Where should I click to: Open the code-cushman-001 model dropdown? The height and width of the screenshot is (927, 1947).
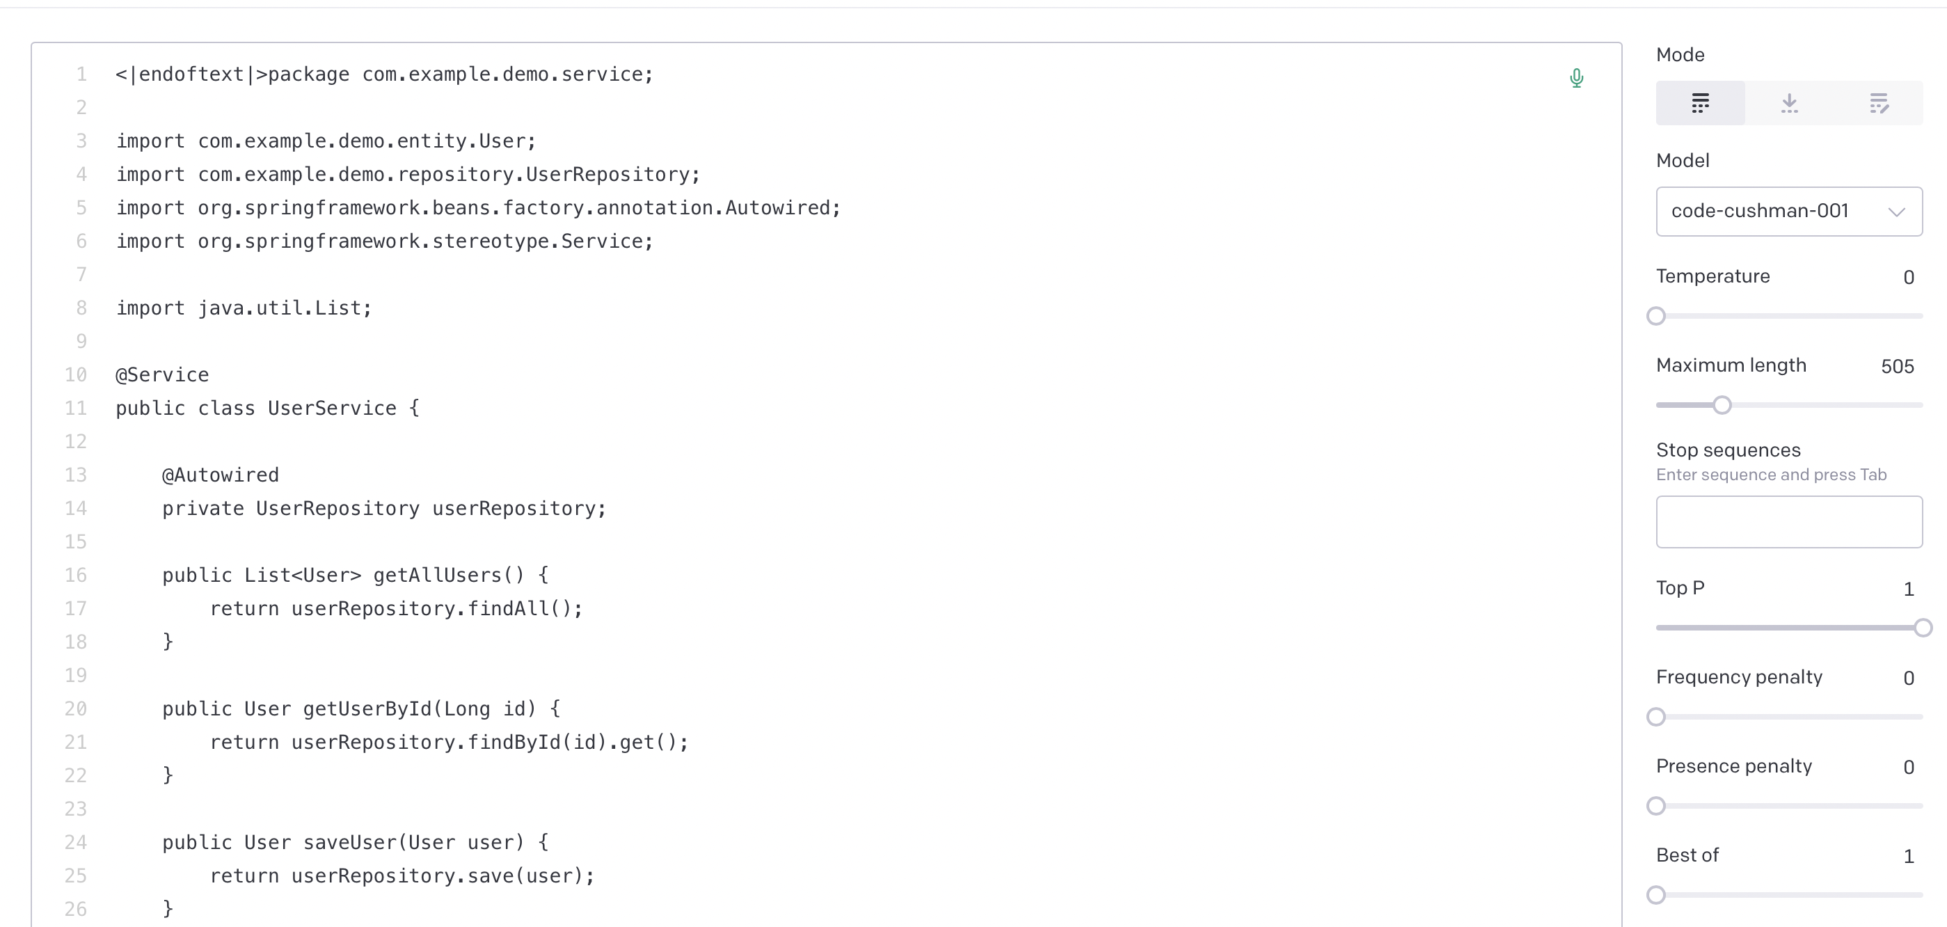[x=1789, y=211]
